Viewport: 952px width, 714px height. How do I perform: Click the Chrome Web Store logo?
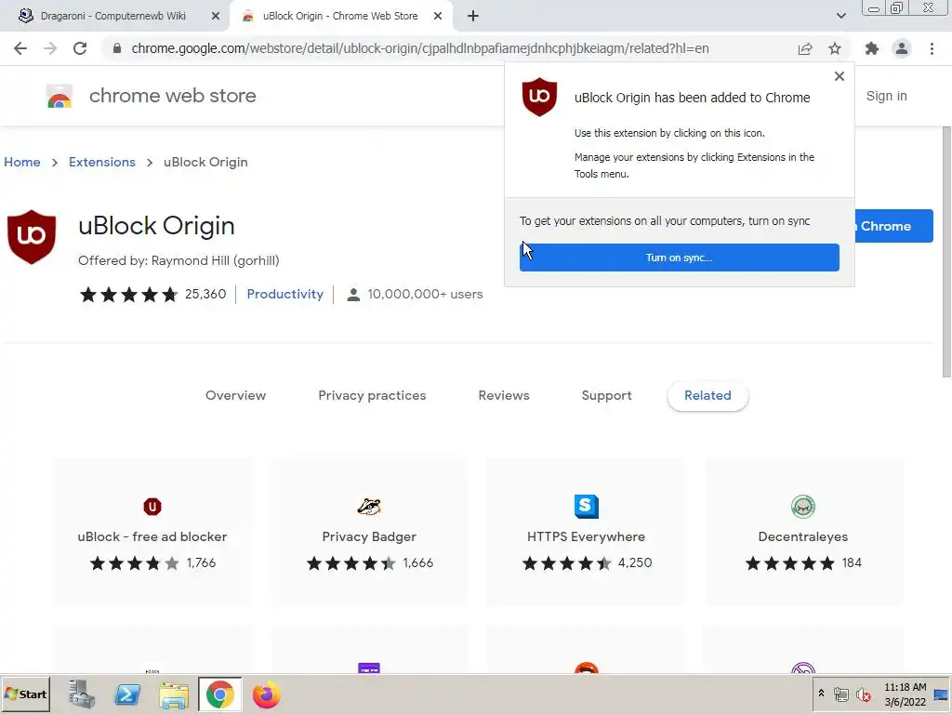pyautogui.click(x=59, y=96)
